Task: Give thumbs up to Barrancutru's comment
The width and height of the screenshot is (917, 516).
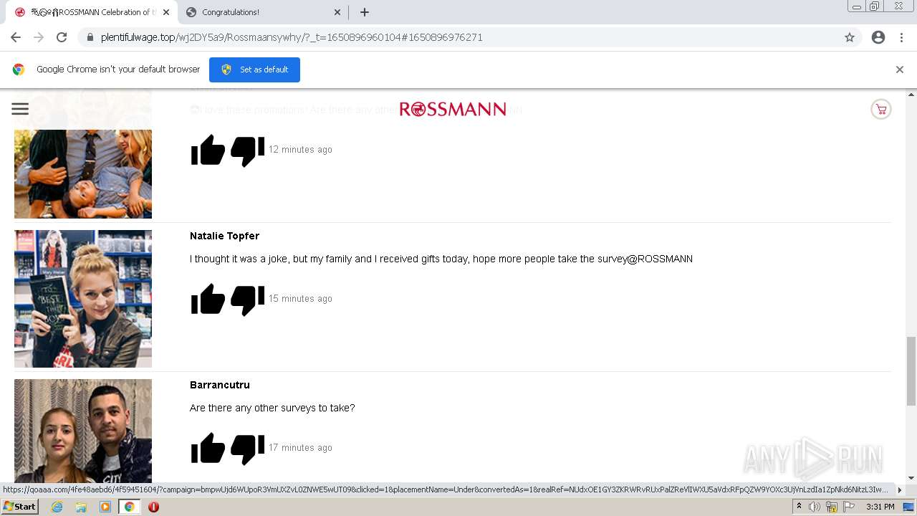Action: (208, 449)
